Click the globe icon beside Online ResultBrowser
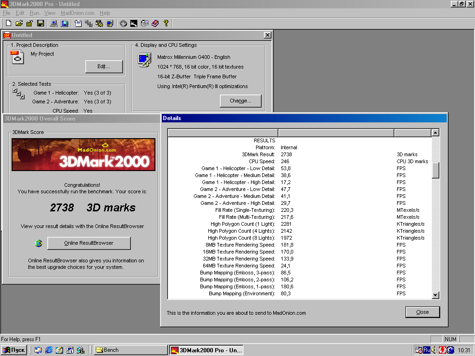This screenshot has width=475, height=356. pyautogui.click(x=39, y=243)
